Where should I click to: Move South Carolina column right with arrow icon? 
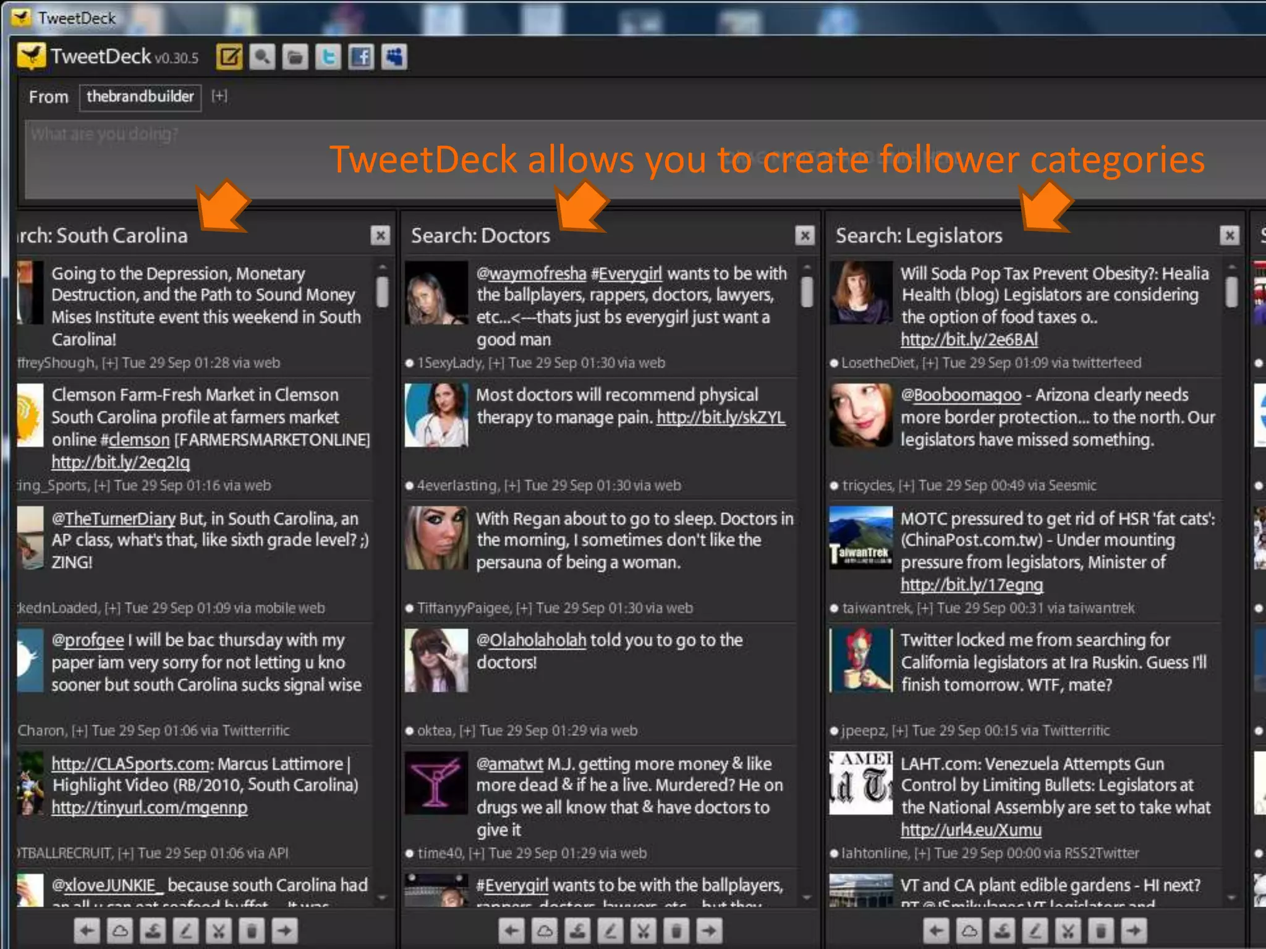(284, 930)
